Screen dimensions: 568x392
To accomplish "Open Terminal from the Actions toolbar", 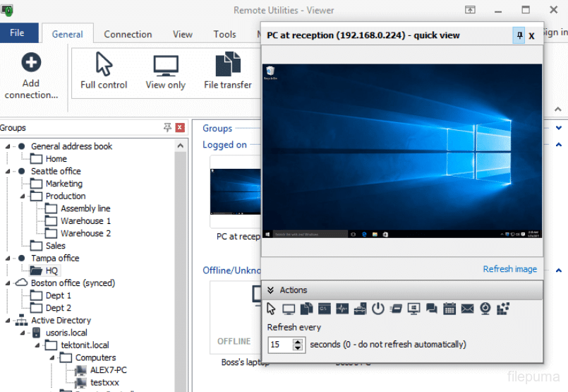I will coord(324,309).
